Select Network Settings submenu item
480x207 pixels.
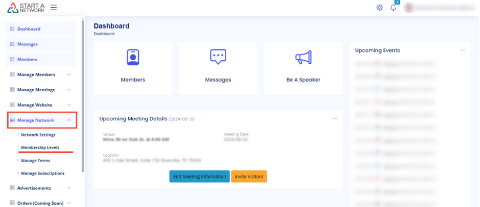pos(38,135)
